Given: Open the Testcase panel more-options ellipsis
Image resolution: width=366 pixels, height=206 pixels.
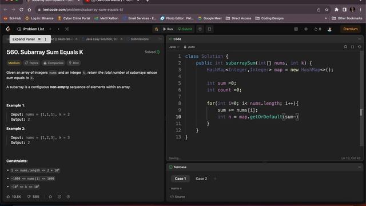Looking at the screenshot, I should point(360,167).
